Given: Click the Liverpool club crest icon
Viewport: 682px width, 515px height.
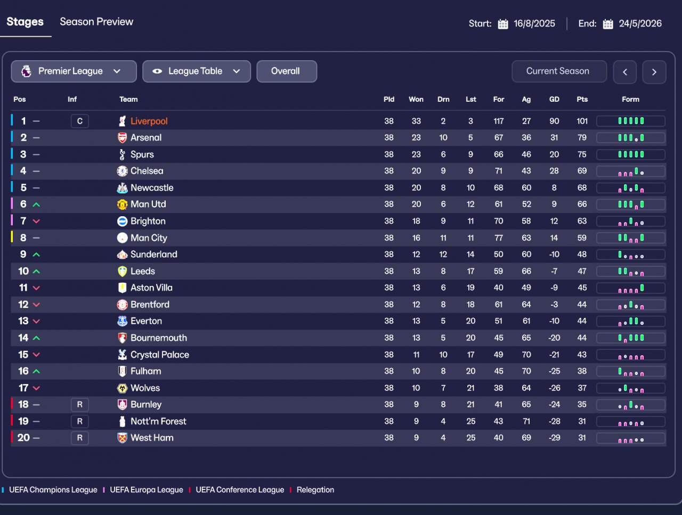Looking at the screenshot, I should [x=122, y=121].
